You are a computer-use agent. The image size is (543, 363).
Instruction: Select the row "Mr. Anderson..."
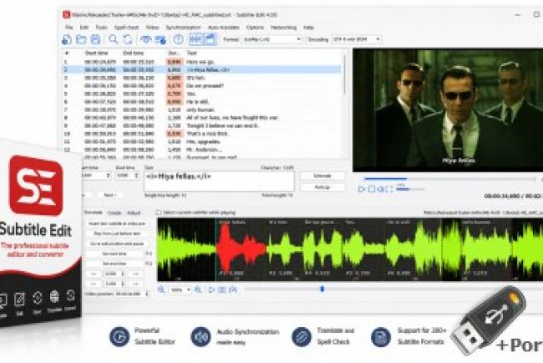tap(202, 150)
